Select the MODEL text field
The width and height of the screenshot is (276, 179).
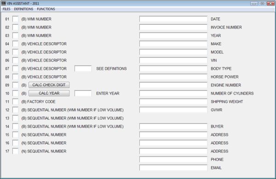(x=173, y=52)
